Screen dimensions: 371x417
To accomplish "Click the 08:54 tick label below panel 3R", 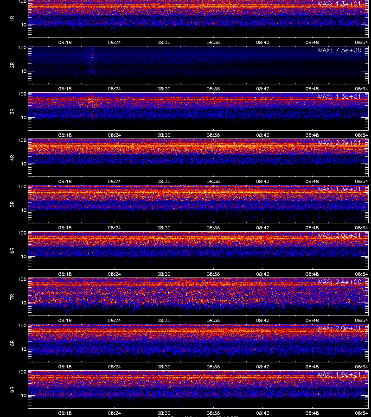I will (361, 135).
